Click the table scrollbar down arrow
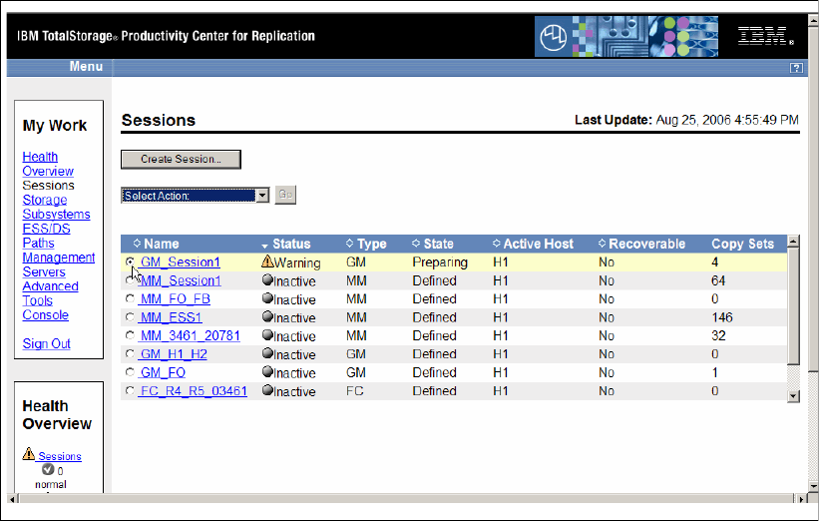819x521 pixels. [793, 395]
